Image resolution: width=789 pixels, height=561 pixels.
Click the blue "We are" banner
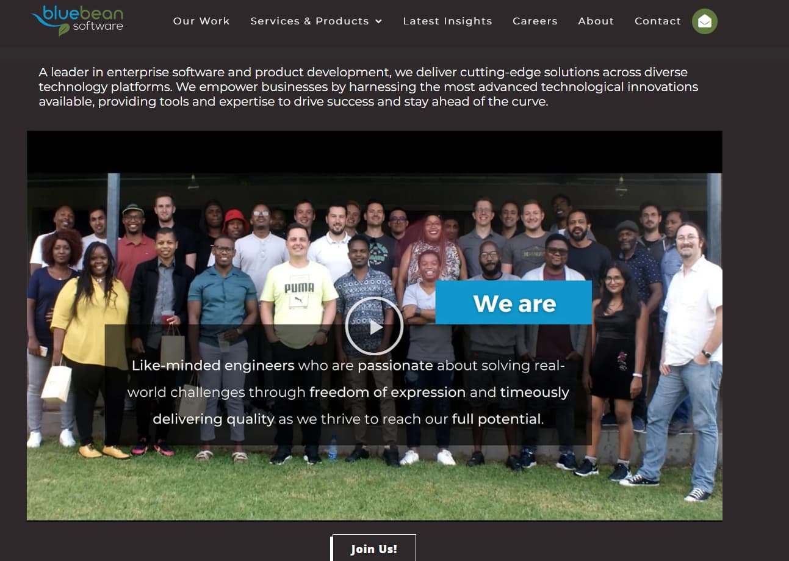click(514, 303)
